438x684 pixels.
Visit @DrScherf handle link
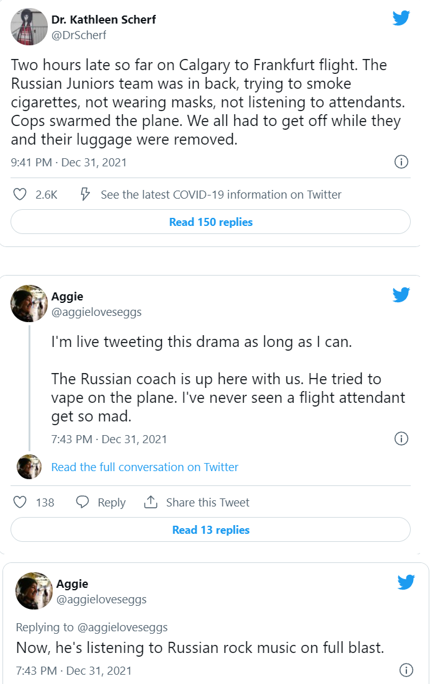tap(79, 35)
